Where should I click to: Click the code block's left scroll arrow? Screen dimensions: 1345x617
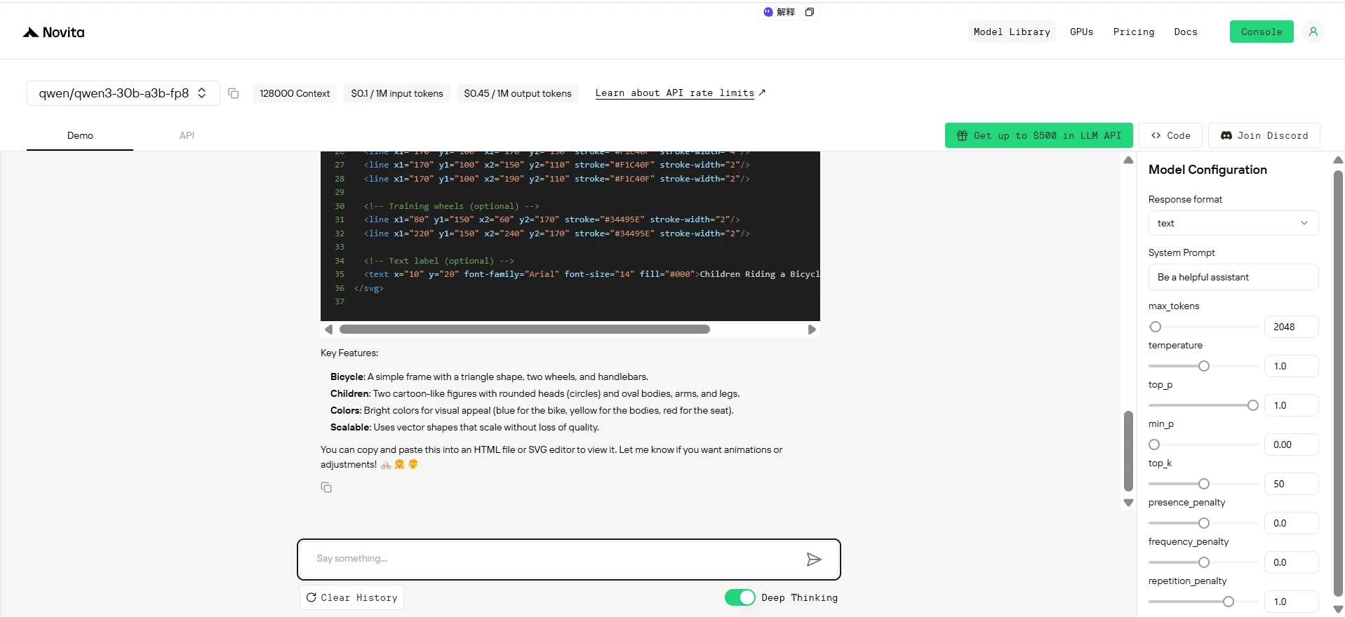(x=328, y=330)
